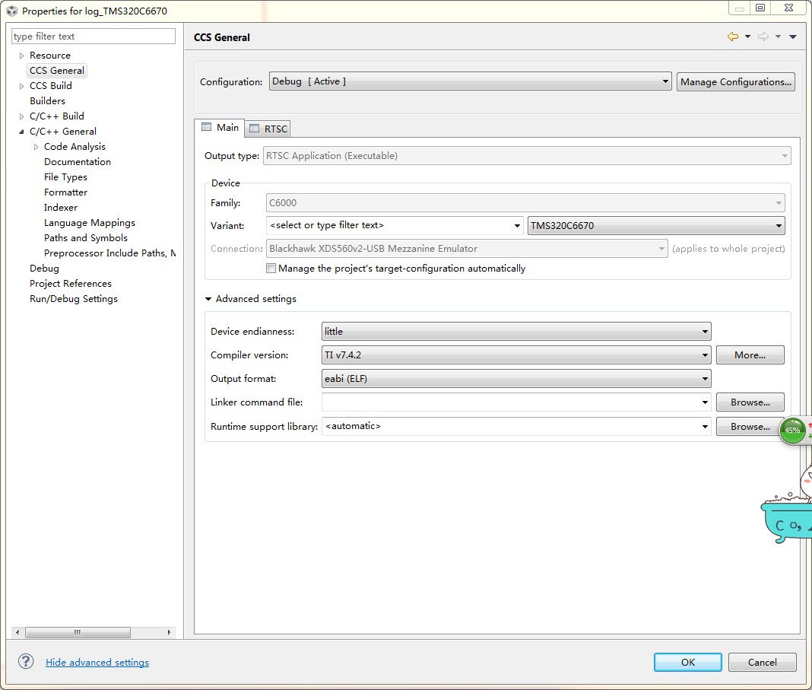Select the Main tab

(220, 128)
